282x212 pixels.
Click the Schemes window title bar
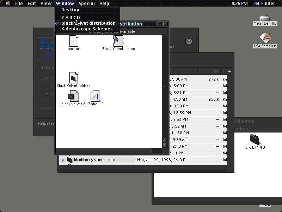[x=258, y=121]
